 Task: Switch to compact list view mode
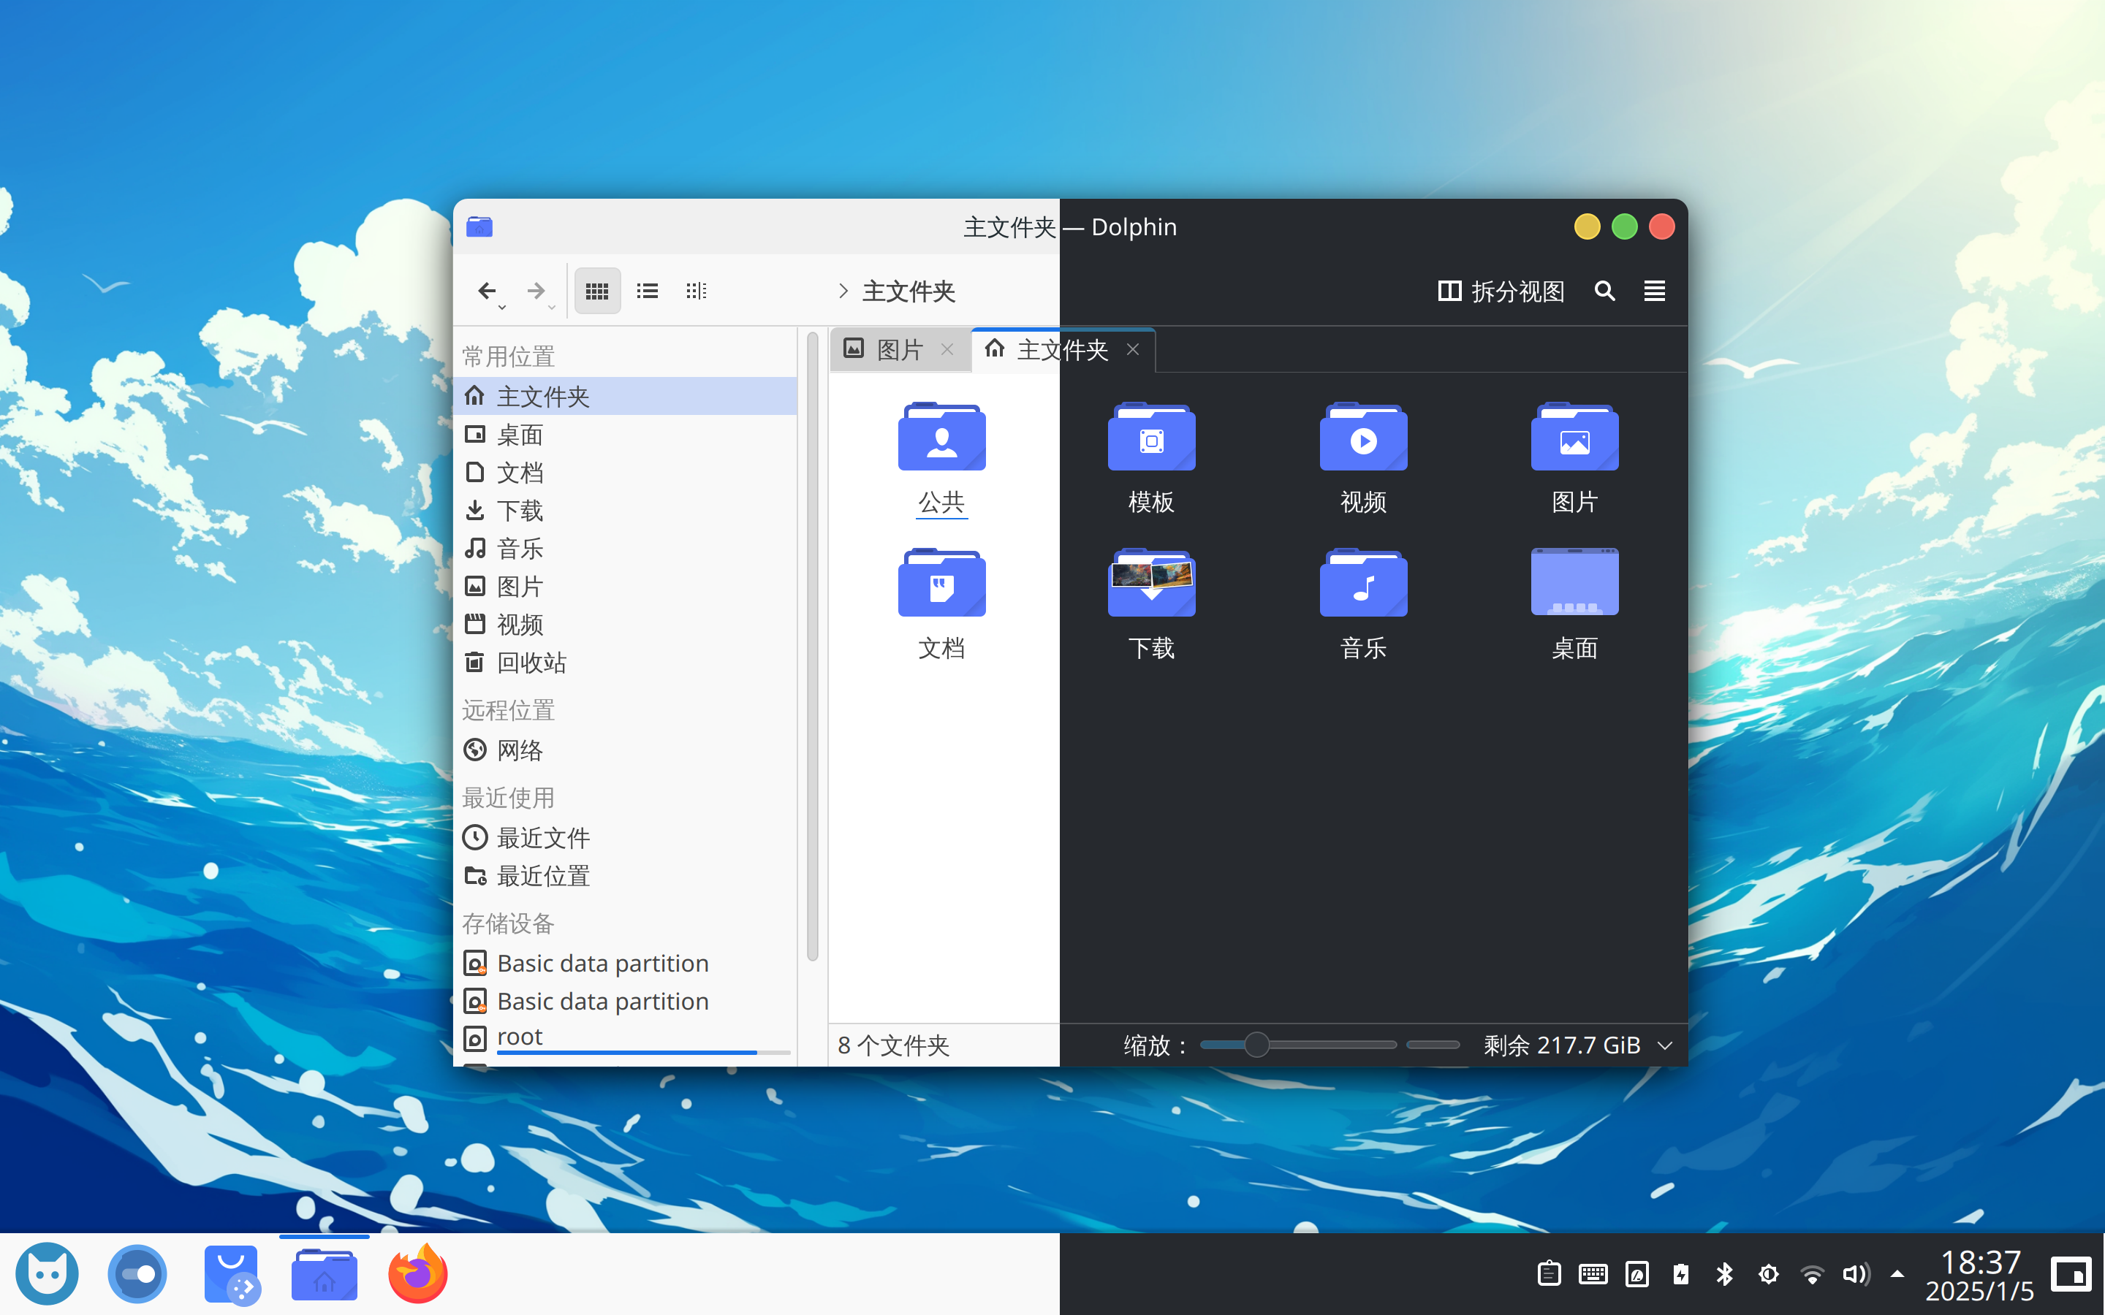647,291
